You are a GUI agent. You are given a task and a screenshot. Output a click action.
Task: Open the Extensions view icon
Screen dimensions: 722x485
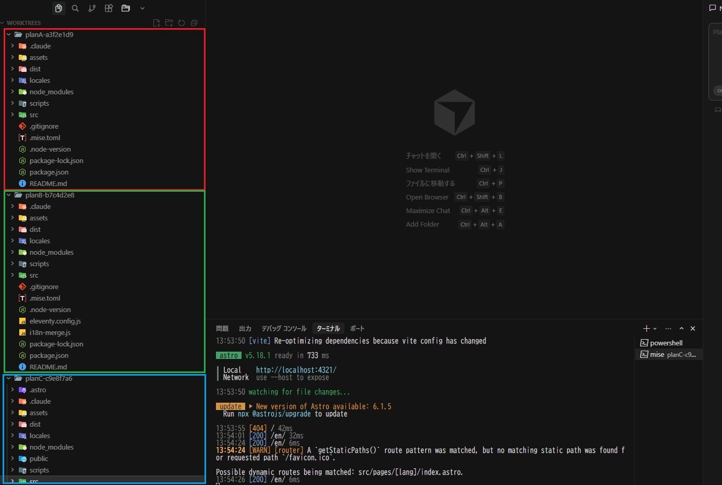point(109,8)
